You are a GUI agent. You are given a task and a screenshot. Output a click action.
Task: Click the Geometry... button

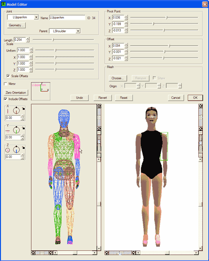[x=16, y=25]
